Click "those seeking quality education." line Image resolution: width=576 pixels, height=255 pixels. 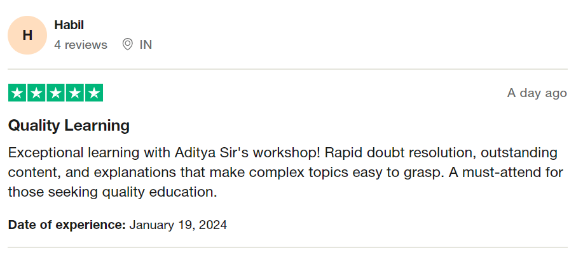(113, 192)
